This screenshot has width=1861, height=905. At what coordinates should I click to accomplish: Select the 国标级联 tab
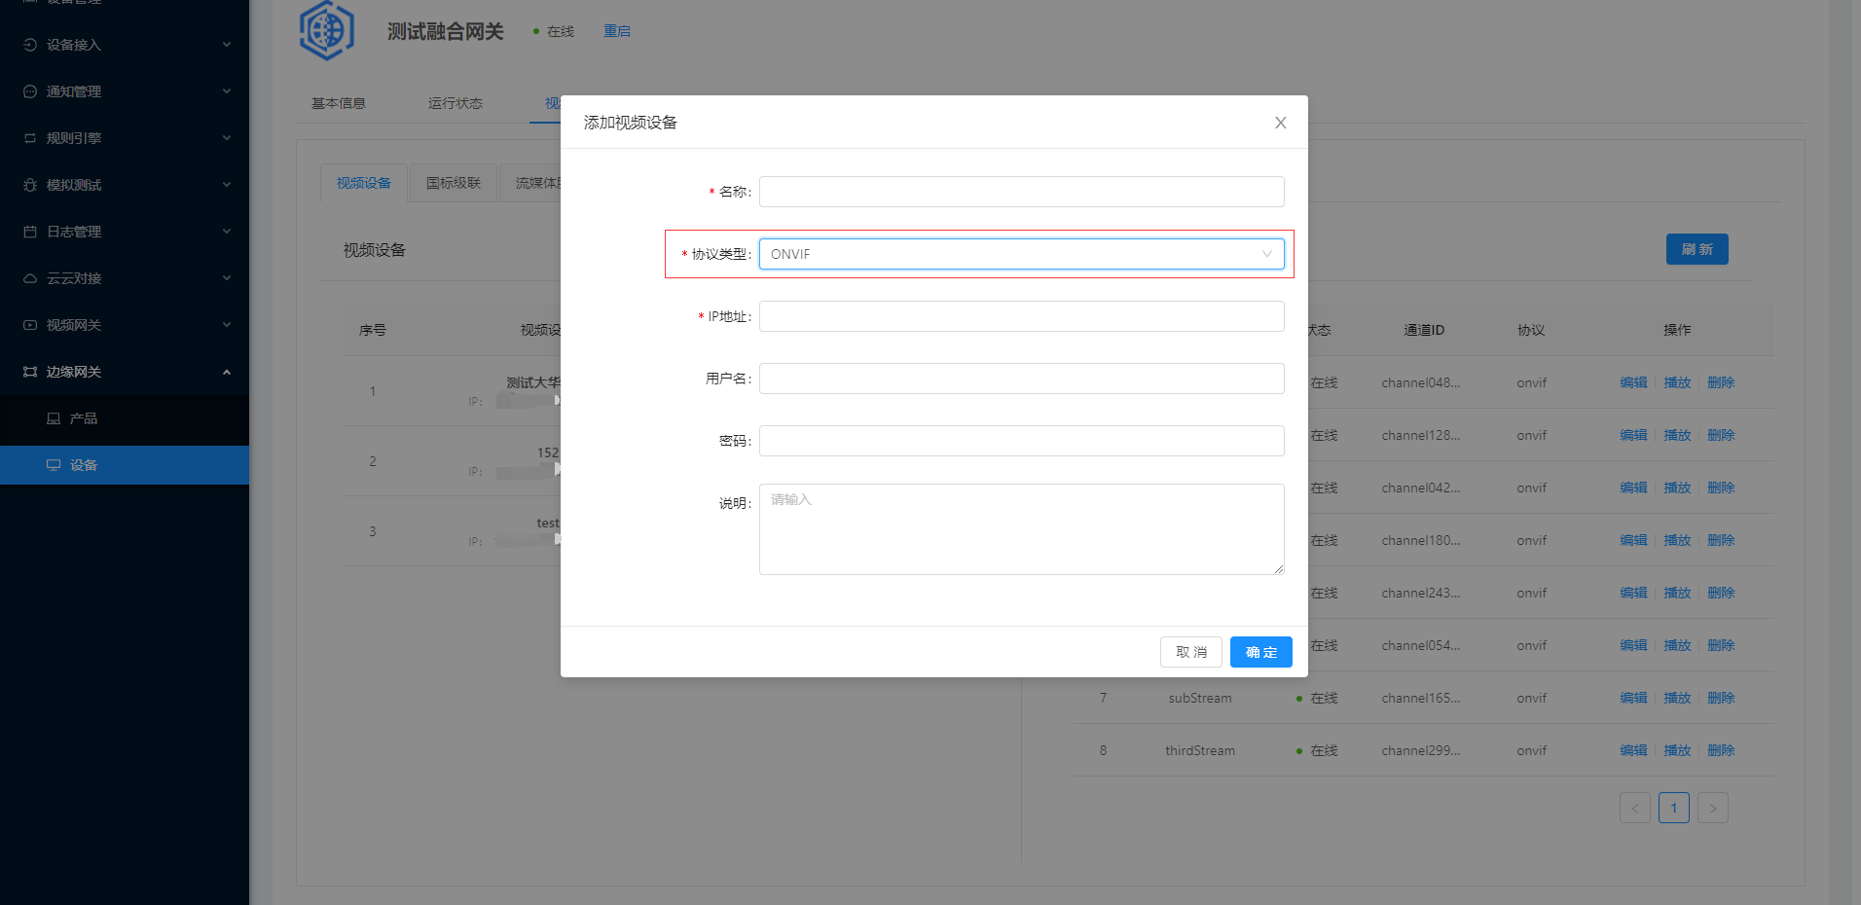454,183
